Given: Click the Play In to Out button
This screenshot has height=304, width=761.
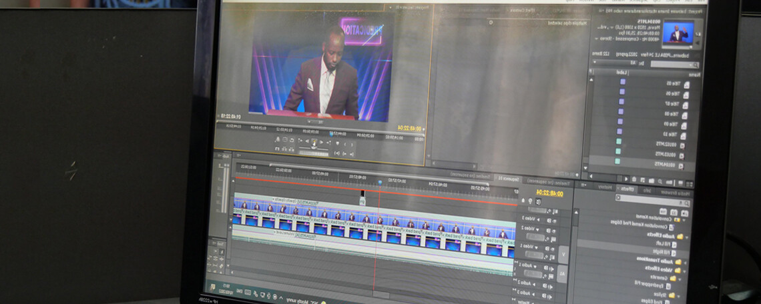Looking at the screenshot, I should pos(337,153).
